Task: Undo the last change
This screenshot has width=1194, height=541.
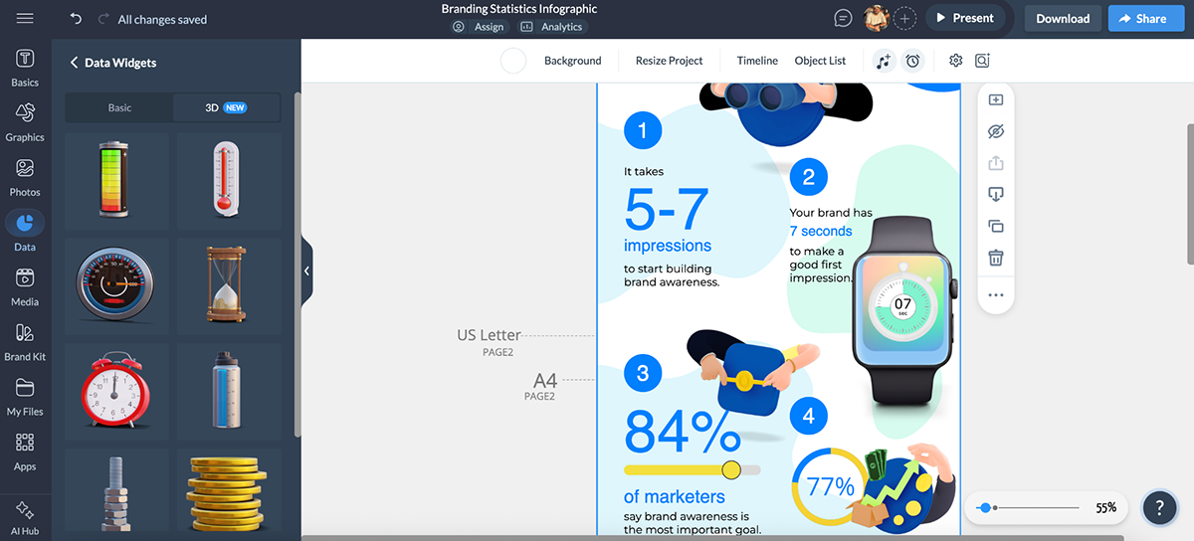Action: 77,19
